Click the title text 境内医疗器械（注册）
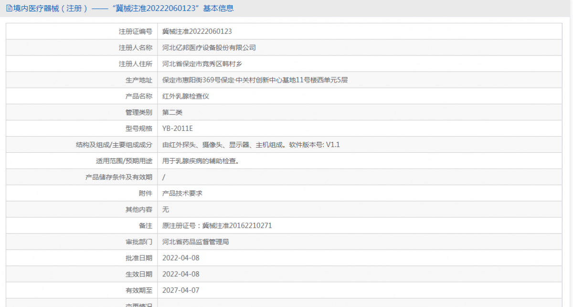The image size is (573, 307). tap(51, 8)
